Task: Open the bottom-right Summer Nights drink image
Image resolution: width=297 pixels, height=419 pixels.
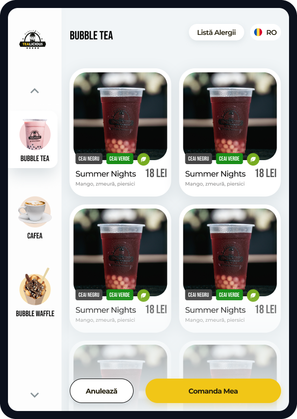Action: pyautogui.click(x=230, y=252)
